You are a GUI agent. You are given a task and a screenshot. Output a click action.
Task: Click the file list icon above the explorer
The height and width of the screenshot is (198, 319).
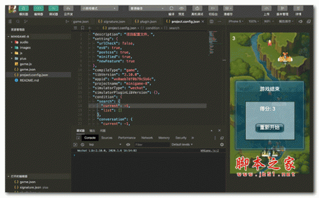pos(10,21)
